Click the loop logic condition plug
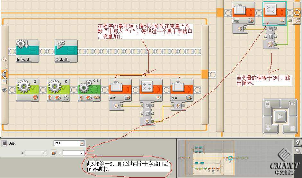Image resolution: width=302 pixels, height=178 pixels. 297,21
